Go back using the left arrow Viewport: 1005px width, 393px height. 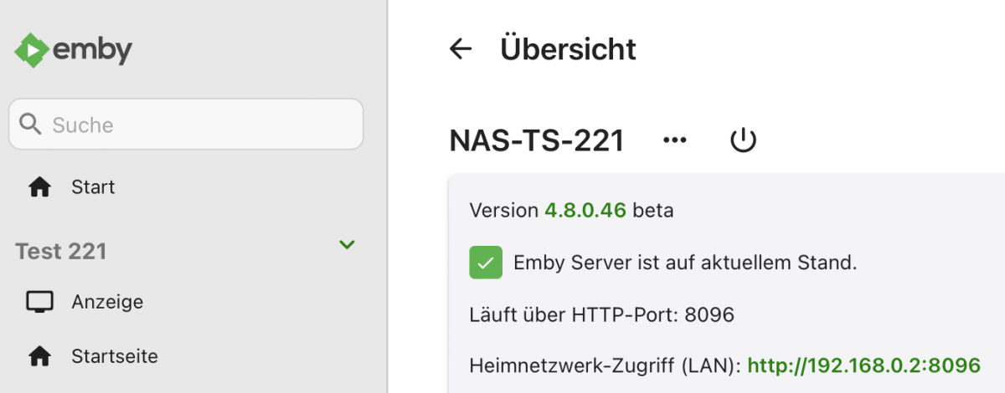(x=461, y=49)
